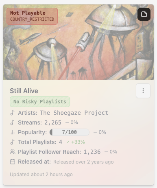Click the copy icon on the artwork
This screenshot has height=188, width=157.
click(x=144, y=14)
